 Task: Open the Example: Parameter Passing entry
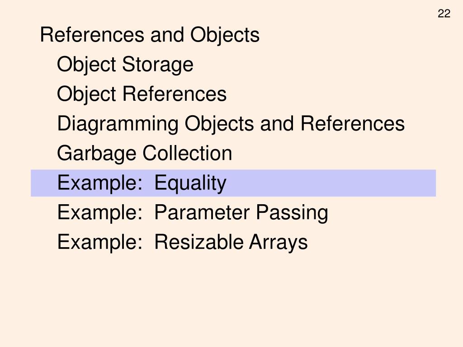point(193,212)
